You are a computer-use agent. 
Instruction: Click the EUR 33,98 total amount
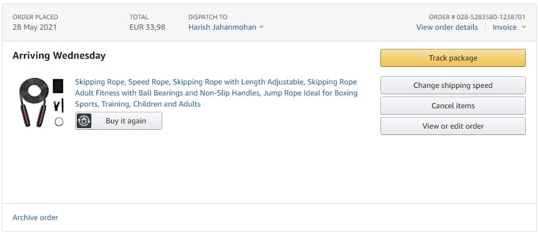click(x=147, y=27)
